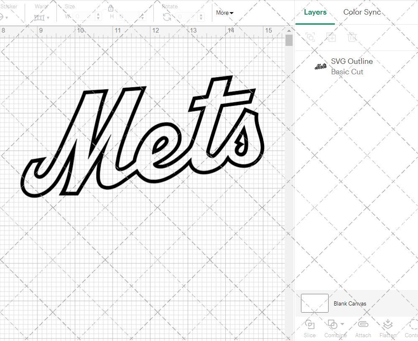
Task: Expand the Combine dropdown arrow
Action: click(342, 324)
